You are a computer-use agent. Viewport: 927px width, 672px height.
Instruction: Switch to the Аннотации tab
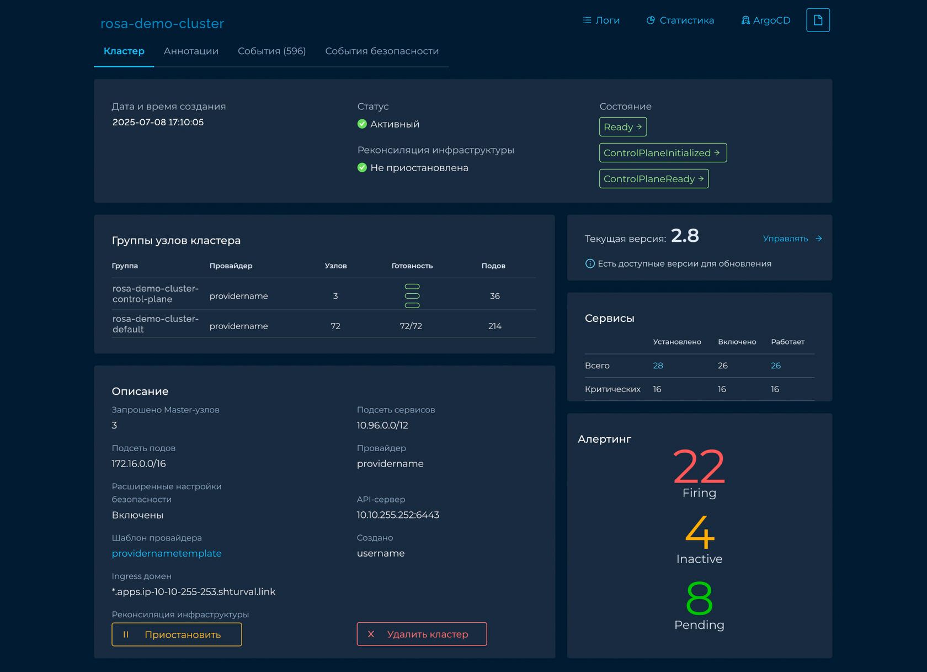[191, 51]
